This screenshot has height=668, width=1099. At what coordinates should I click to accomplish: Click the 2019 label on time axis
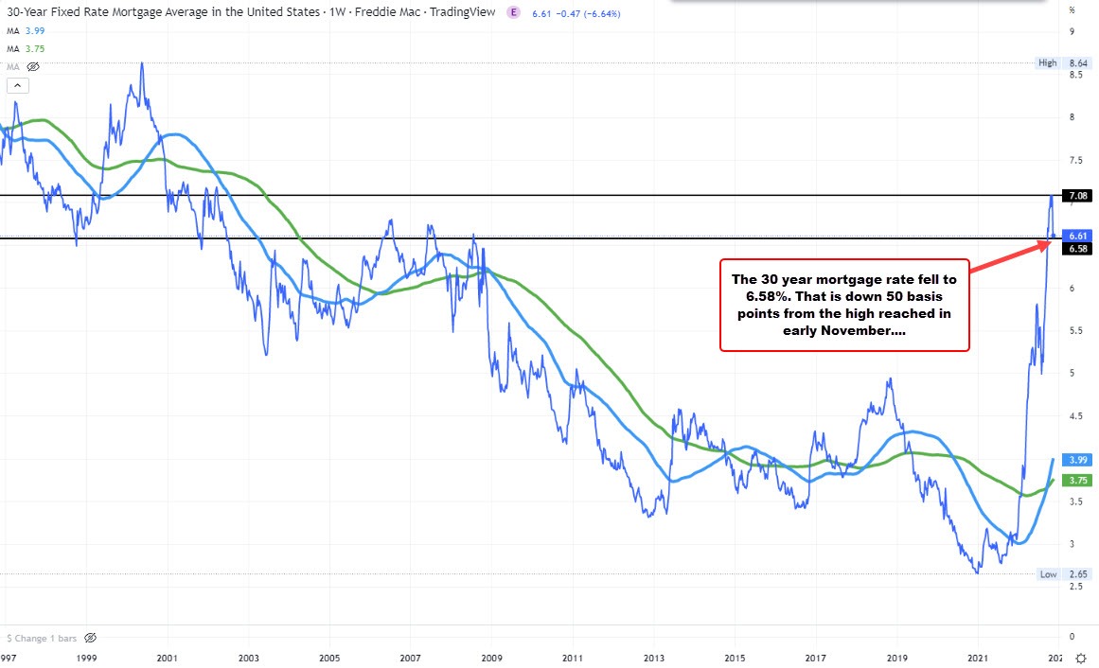896,659
